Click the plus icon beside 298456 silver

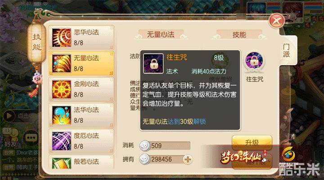pos(188,159)
